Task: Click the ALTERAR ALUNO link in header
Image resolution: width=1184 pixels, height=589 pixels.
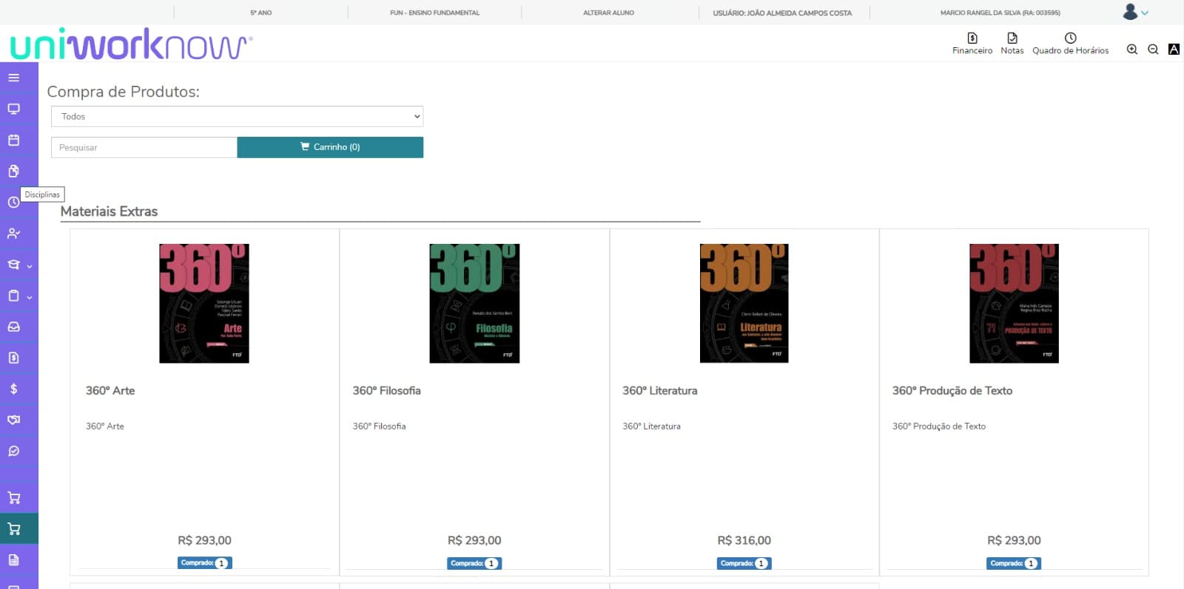Action: (x=608, y=13)
